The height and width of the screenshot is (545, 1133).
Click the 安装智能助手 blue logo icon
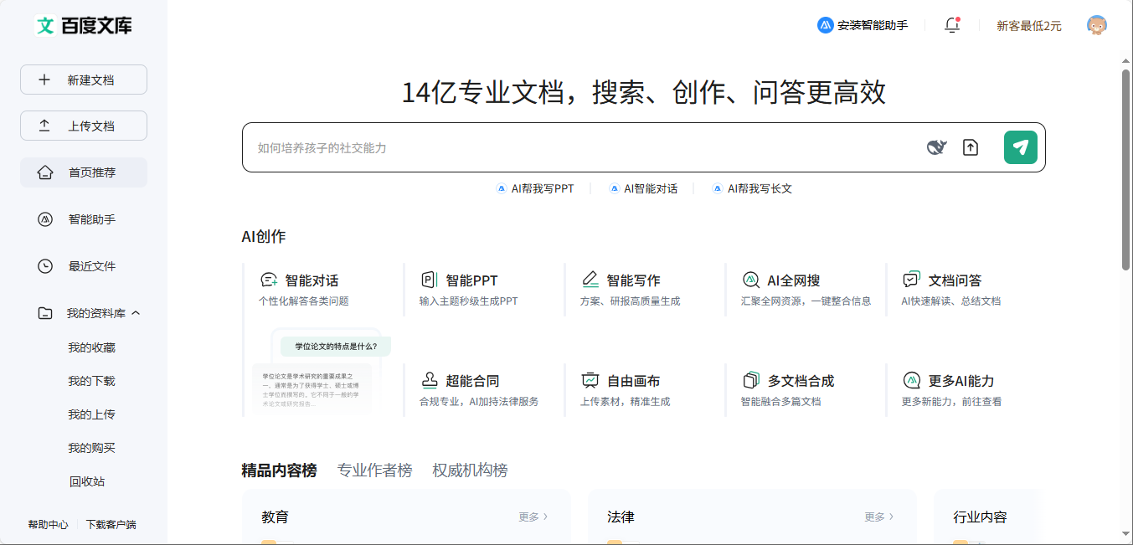(826, 25)
